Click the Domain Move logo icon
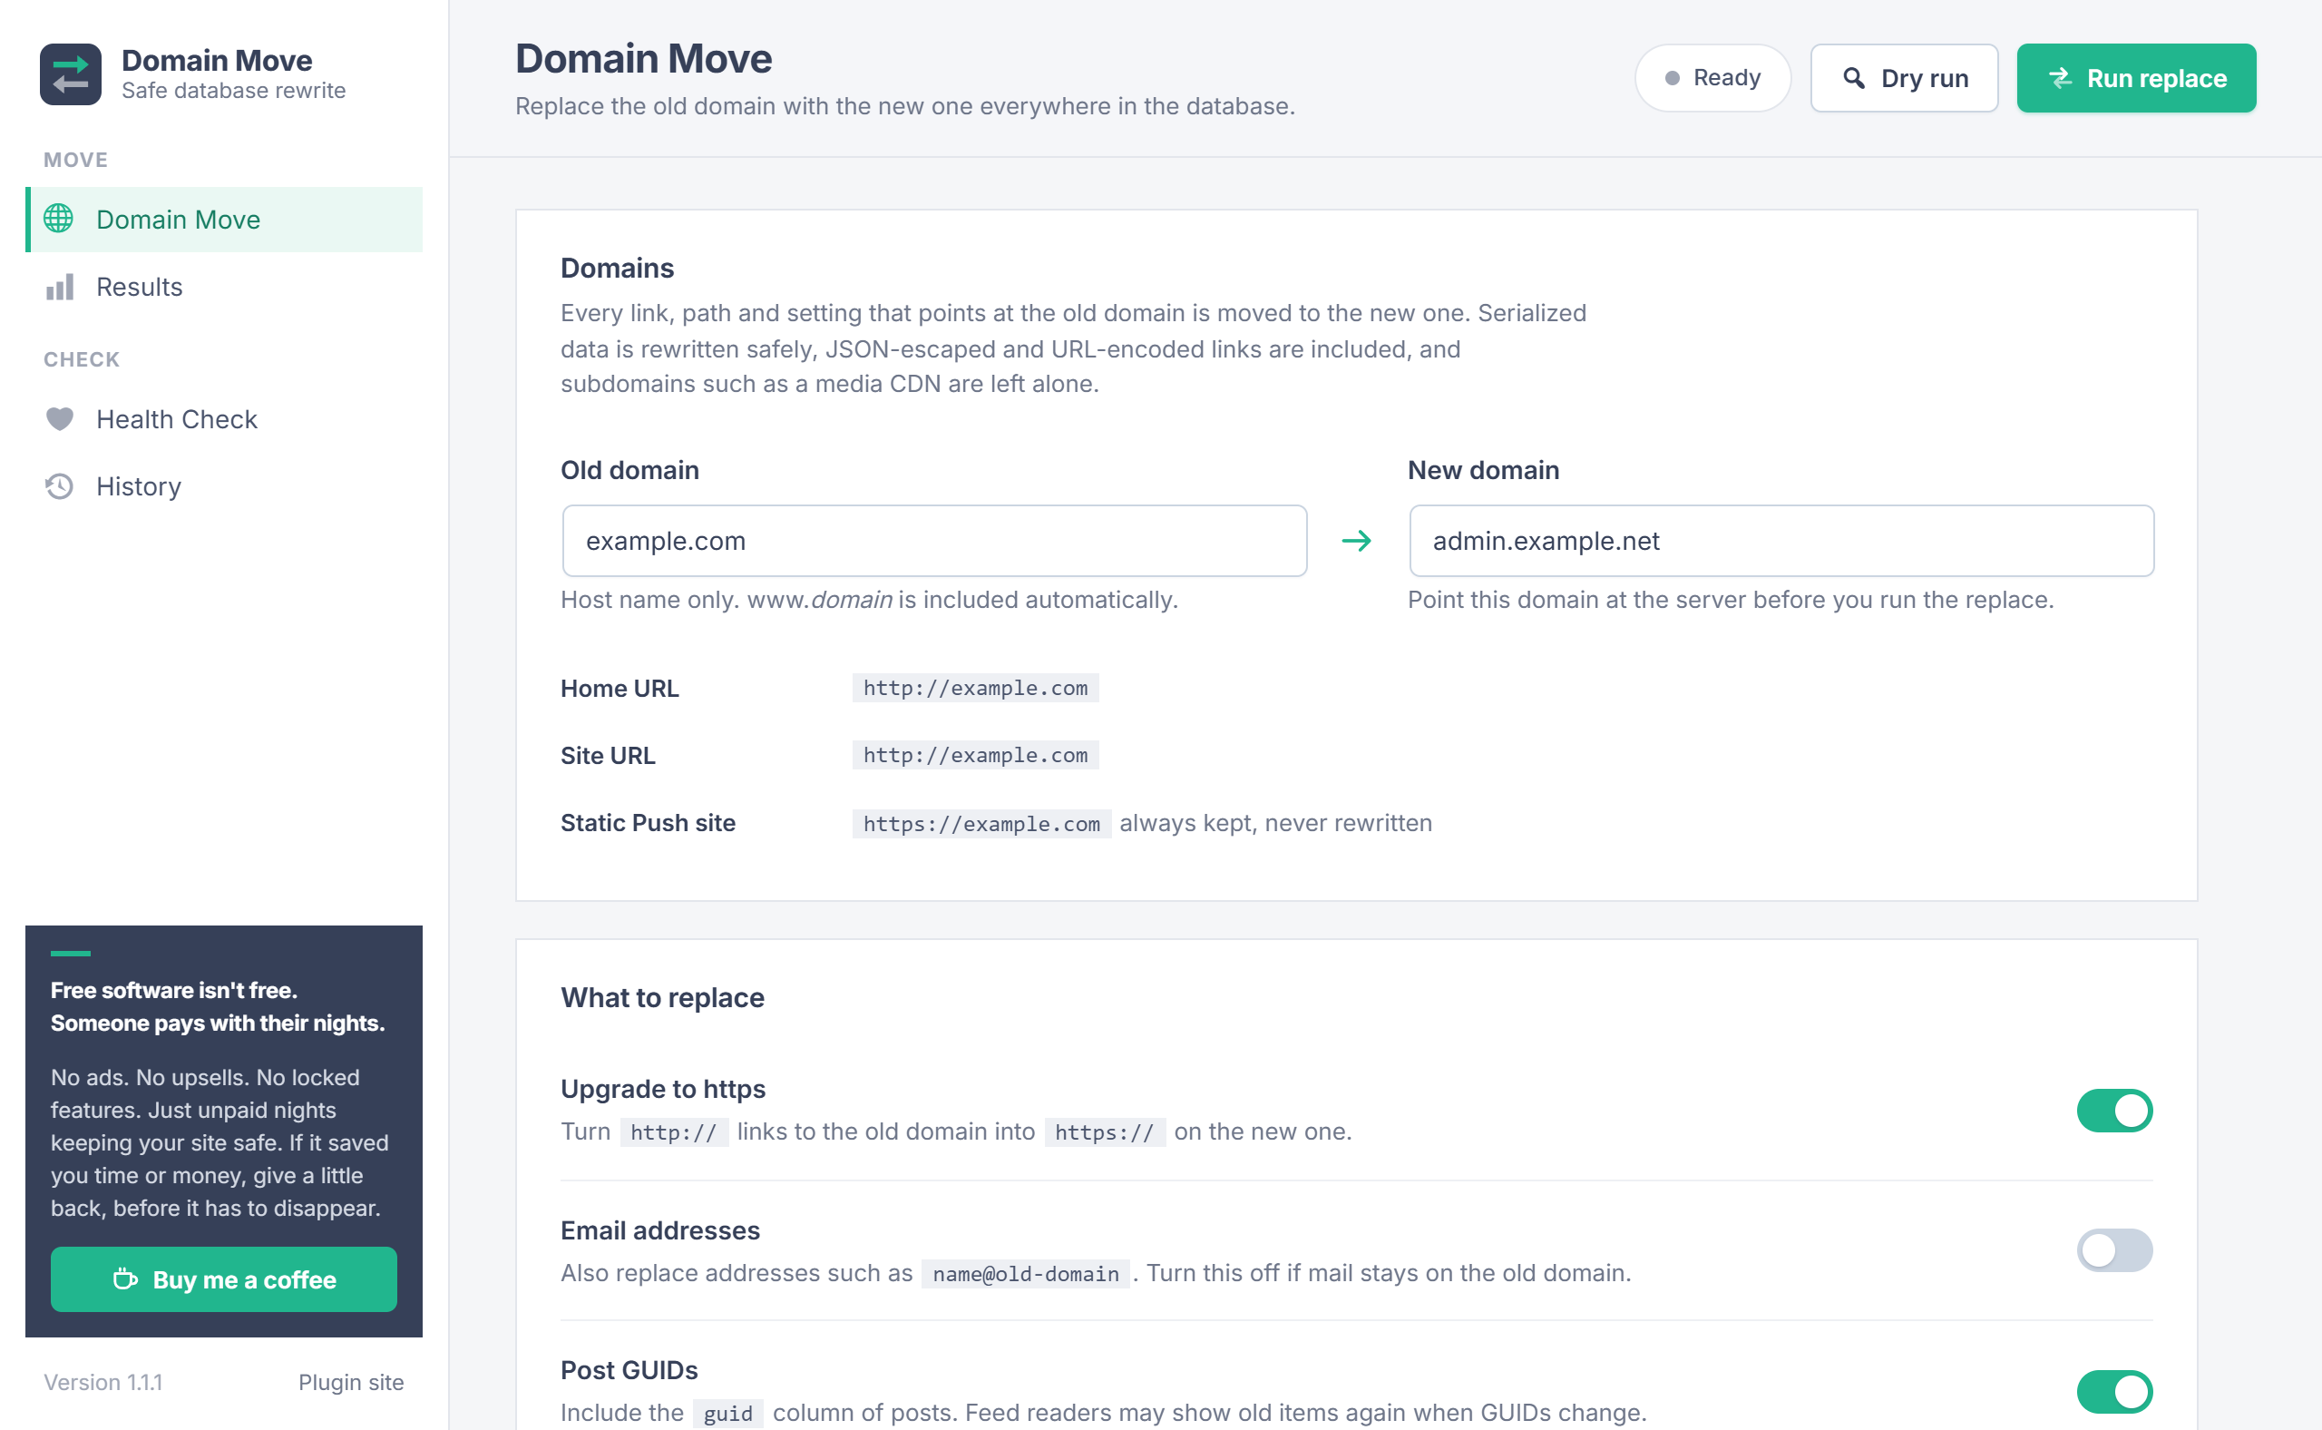 pyautogui.click(x=71, y=73)
